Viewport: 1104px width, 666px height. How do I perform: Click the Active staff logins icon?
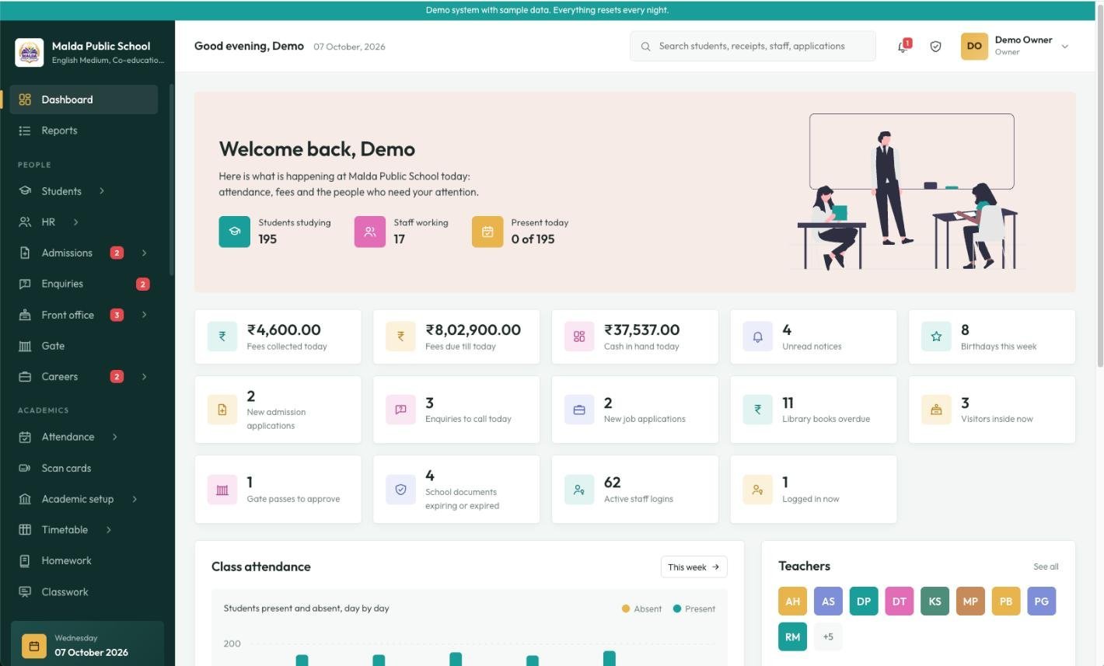point(579,490)
